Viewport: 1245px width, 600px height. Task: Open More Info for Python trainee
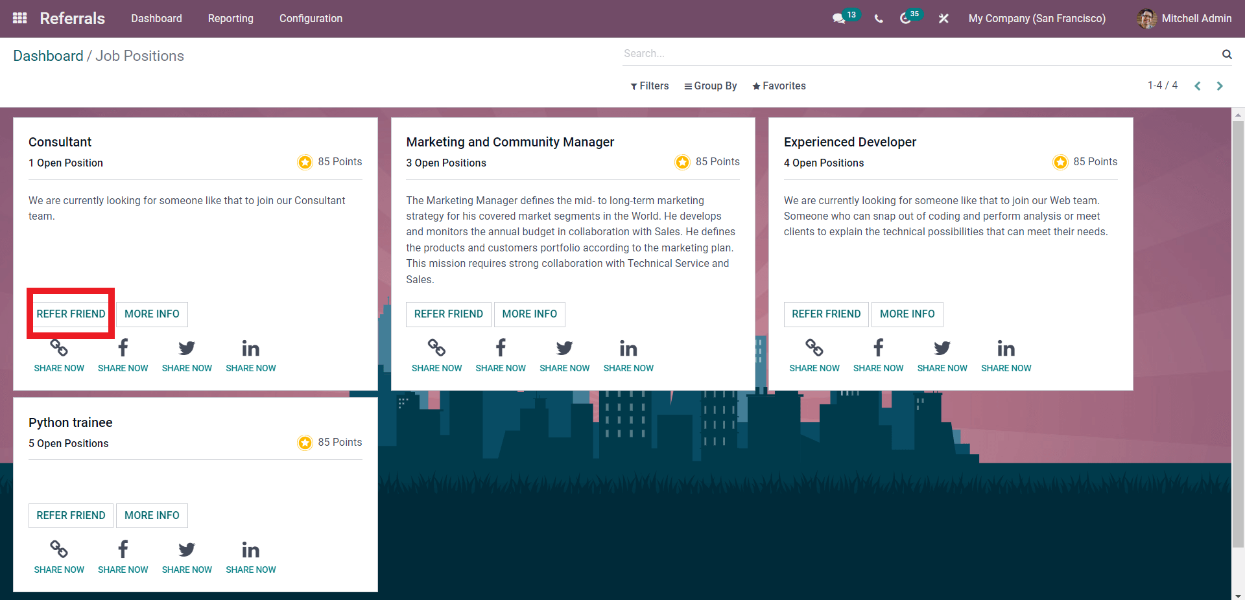point(152,516)
